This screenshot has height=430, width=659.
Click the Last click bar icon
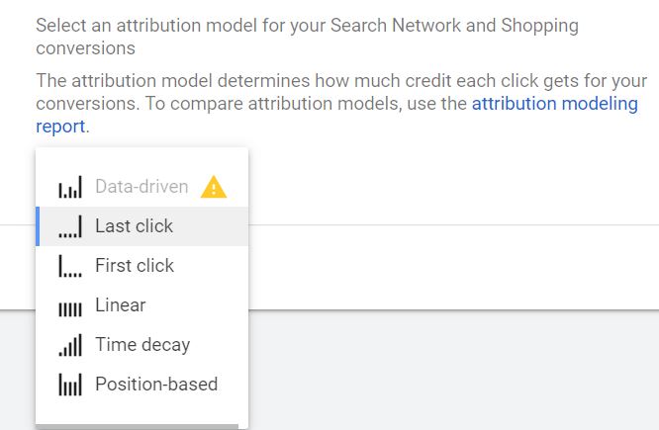pos(70,226)
